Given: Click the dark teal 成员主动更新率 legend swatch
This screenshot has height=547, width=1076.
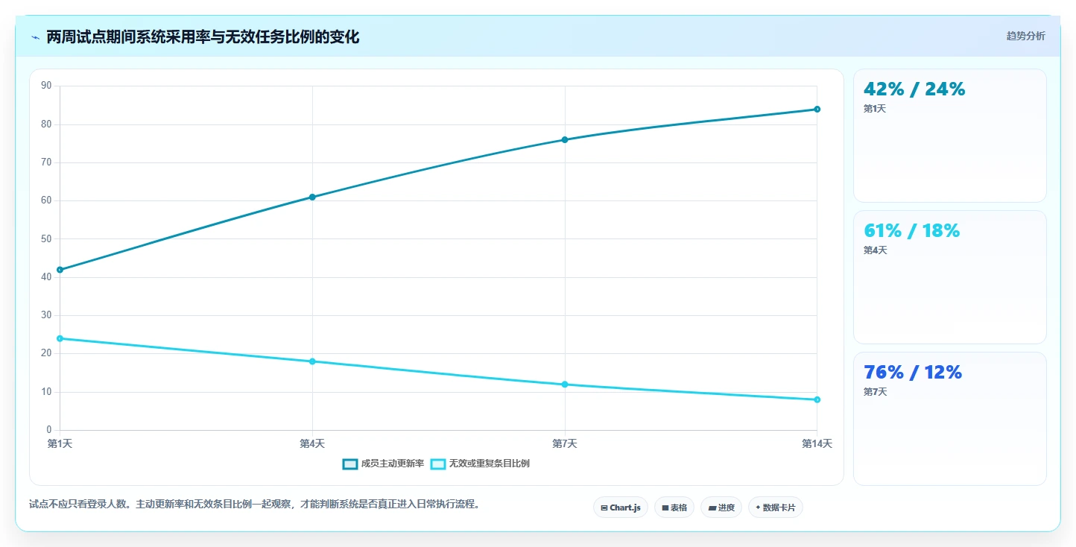Looking at the screenshot, I should pos(350,464).
